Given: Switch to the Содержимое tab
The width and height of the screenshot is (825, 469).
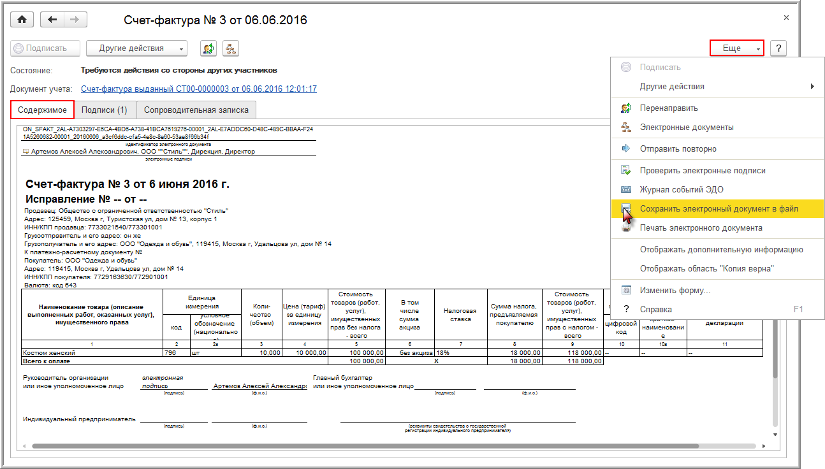Looking at the screenshot, I should click(43, 110).
